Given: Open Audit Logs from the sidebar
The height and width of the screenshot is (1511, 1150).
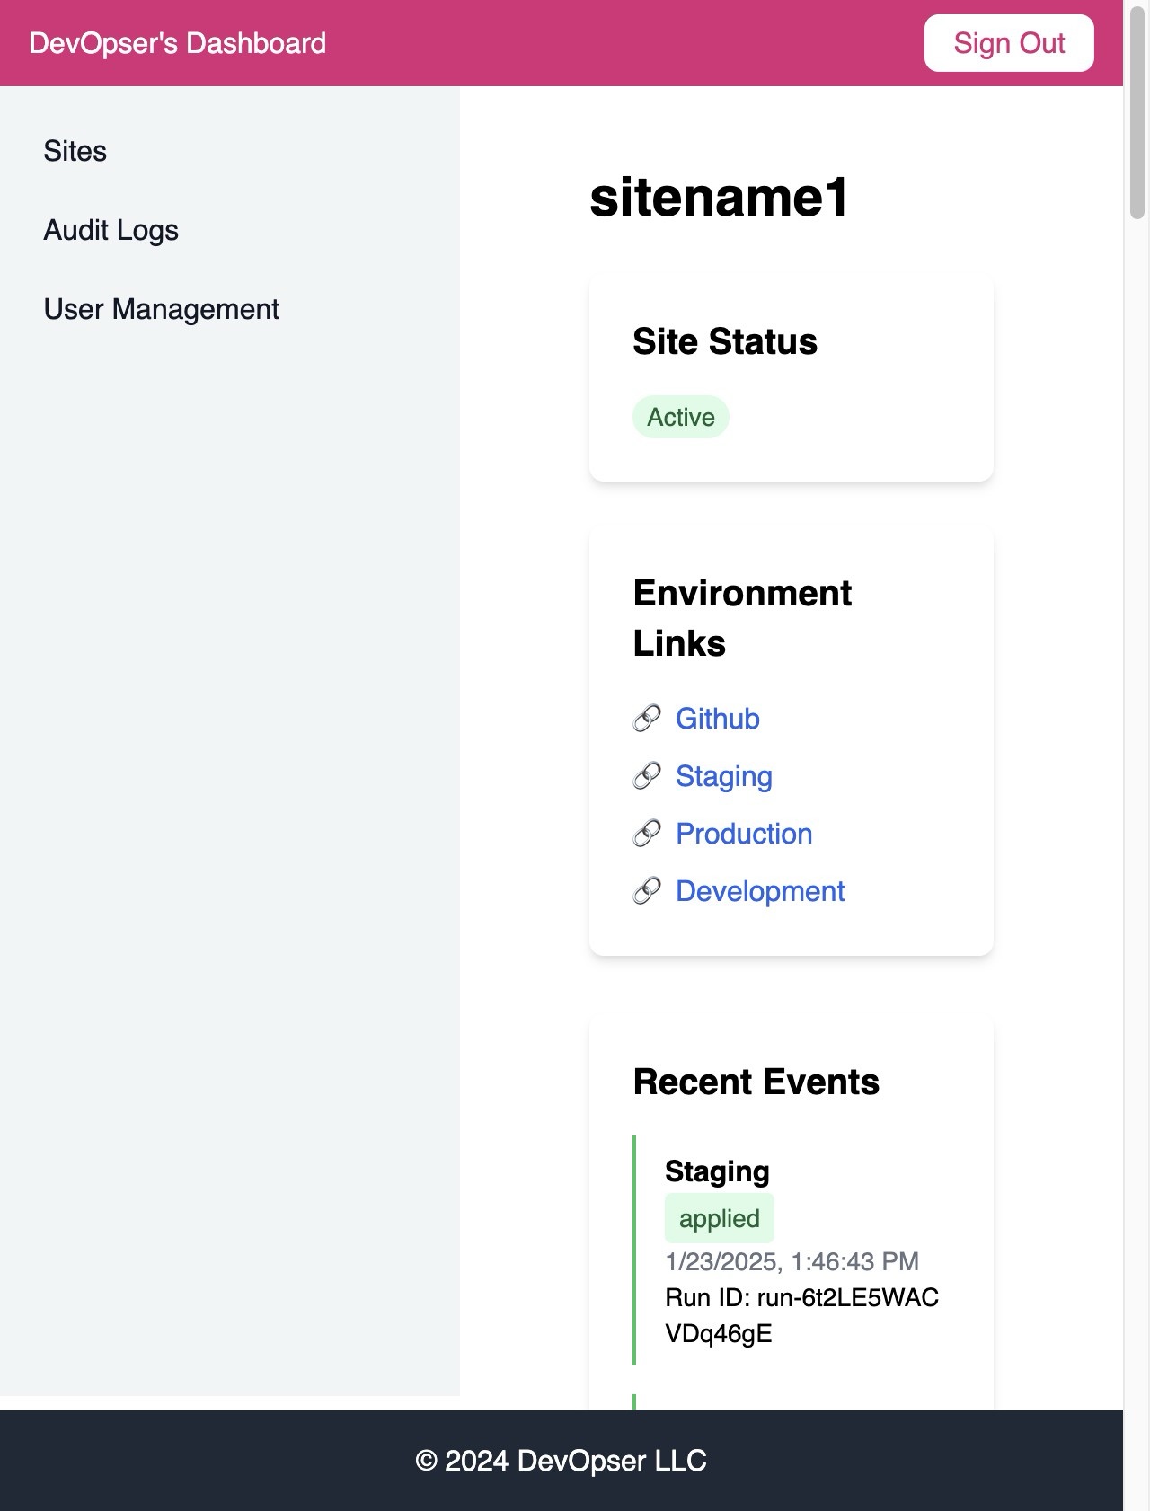Looking at the screenshot, I should click(x=111, y=230).
